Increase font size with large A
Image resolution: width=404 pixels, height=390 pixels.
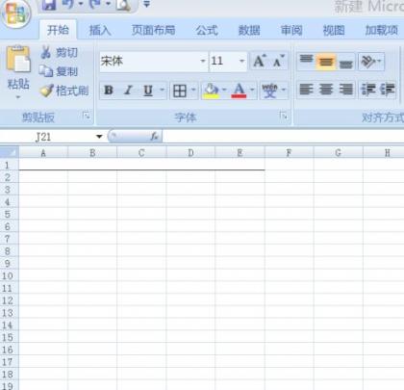260,61
